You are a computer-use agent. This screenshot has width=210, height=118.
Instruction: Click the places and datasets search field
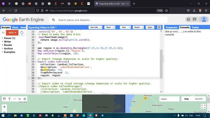(108, 20)
